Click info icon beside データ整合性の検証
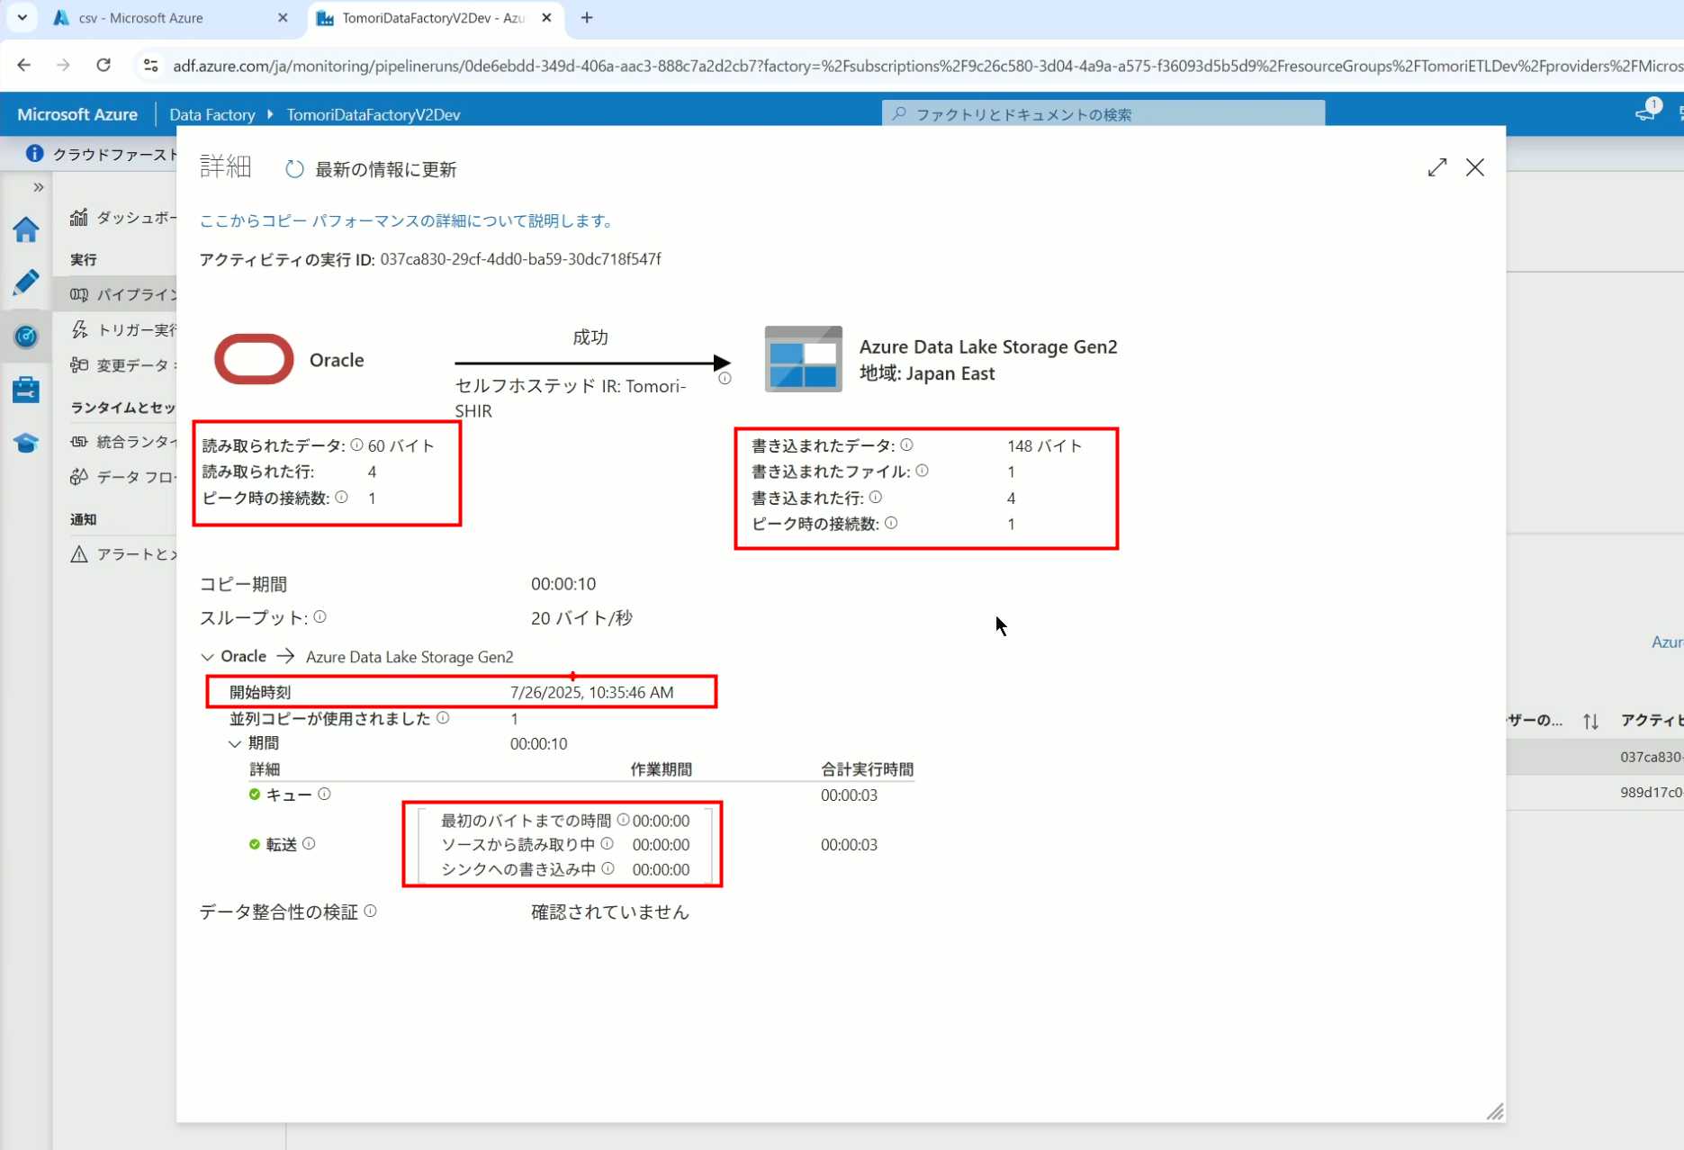1684x1150 pixels. click(x=370, y=912)
